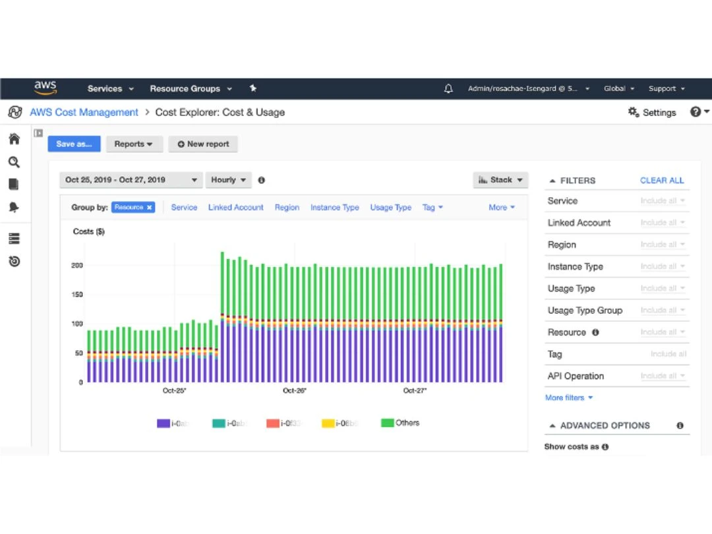Open the Settings gear
The height and width of the screenshot is (534, 712).
pos(651,112)
